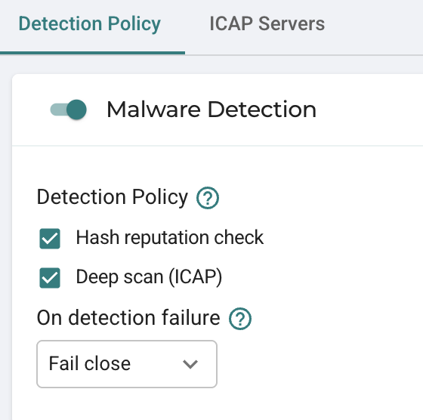Viewport: 423px width, 420px height.
Task: Click the checkmark icon for Hash reputation check
Action: click(x=50, y=239)
